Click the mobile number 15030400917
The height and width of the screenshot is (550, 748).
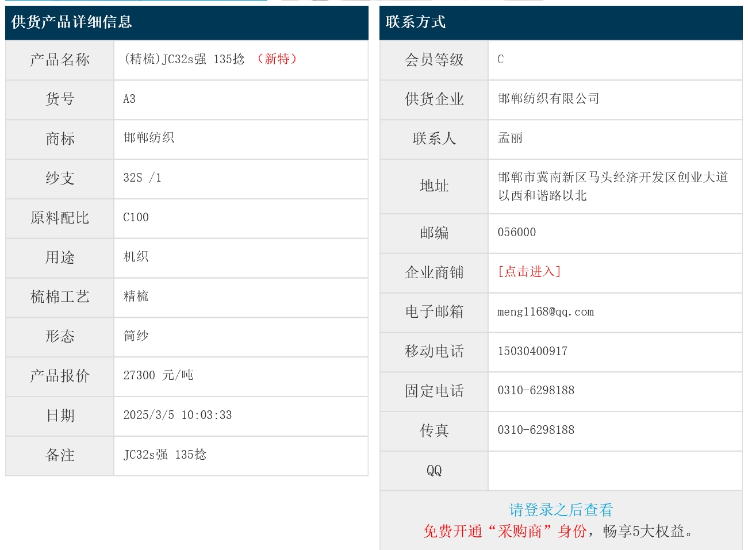pos(532,351)
